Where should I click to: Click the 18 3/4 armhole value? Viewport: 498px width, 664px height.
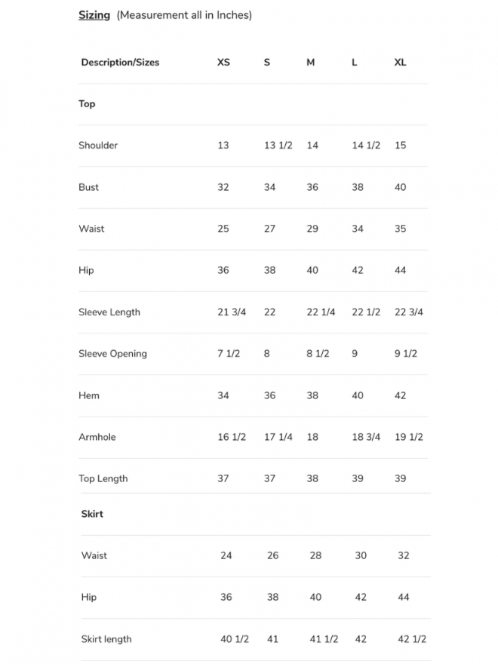[366, 437]
